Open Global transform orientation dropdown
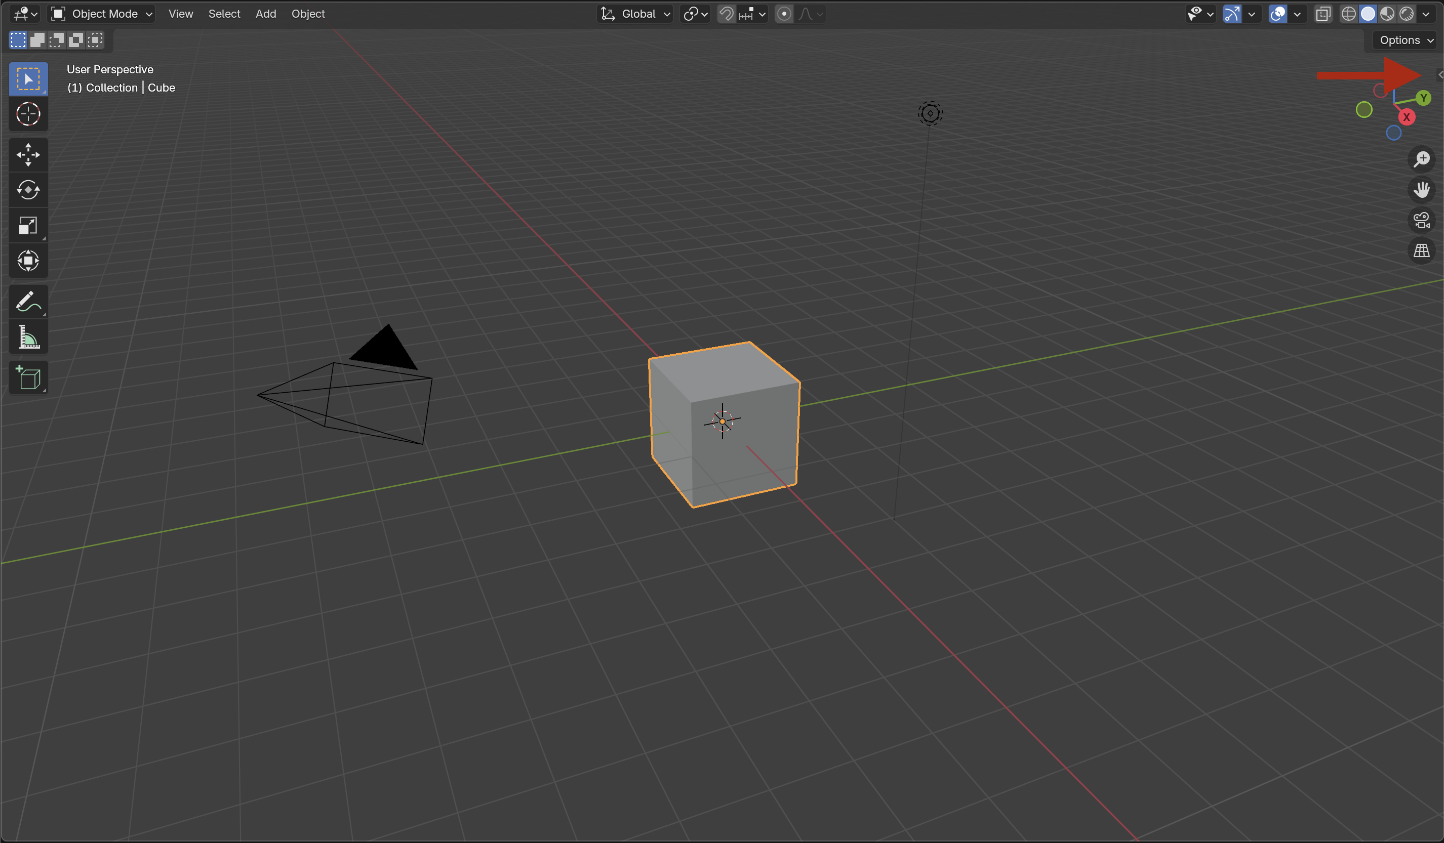The height and width of the screenshot is (843, 1444). tap(635, 14)
